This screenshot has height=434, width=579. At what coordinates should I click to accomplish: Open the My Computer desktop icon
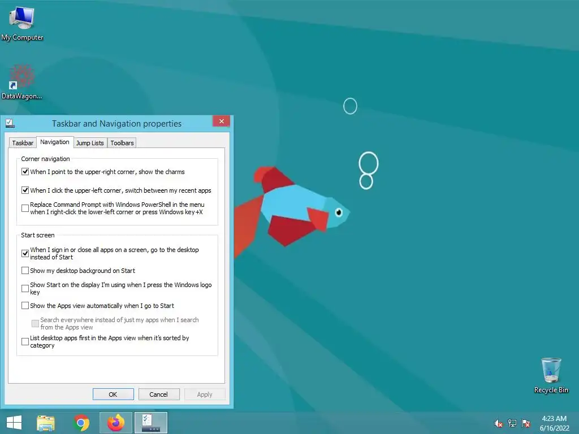tap(22, 23)
